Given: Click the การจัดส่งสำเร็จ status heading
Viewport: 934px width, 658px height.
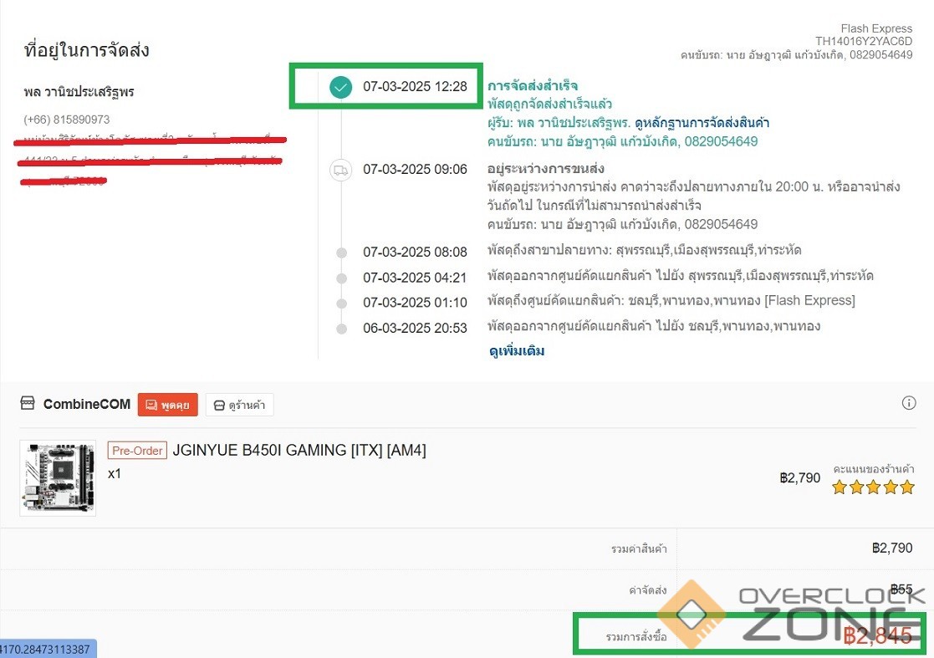Looking at the screenshot, I should (533, 85).
